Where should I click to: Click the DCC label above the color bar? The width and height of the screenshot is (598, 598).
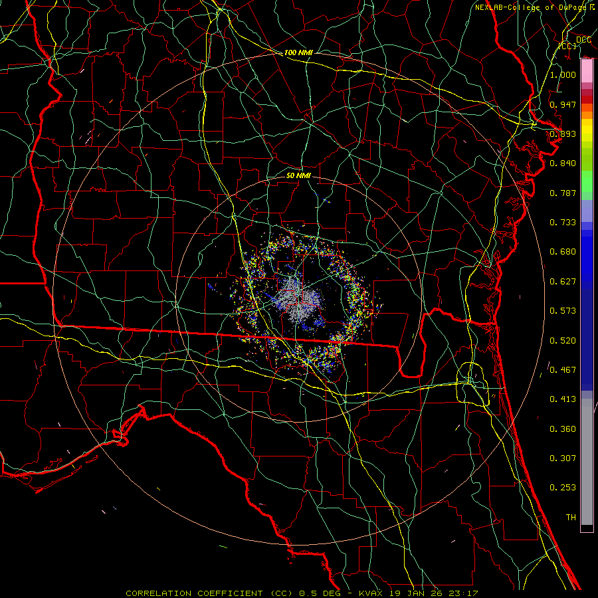coord(583,39)
